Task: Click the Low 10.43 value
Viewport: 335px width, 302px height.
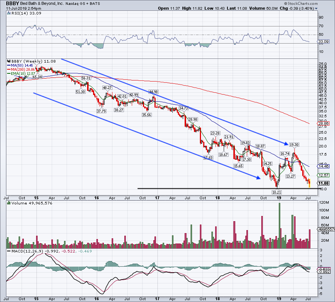Action: tap(214, 8)
